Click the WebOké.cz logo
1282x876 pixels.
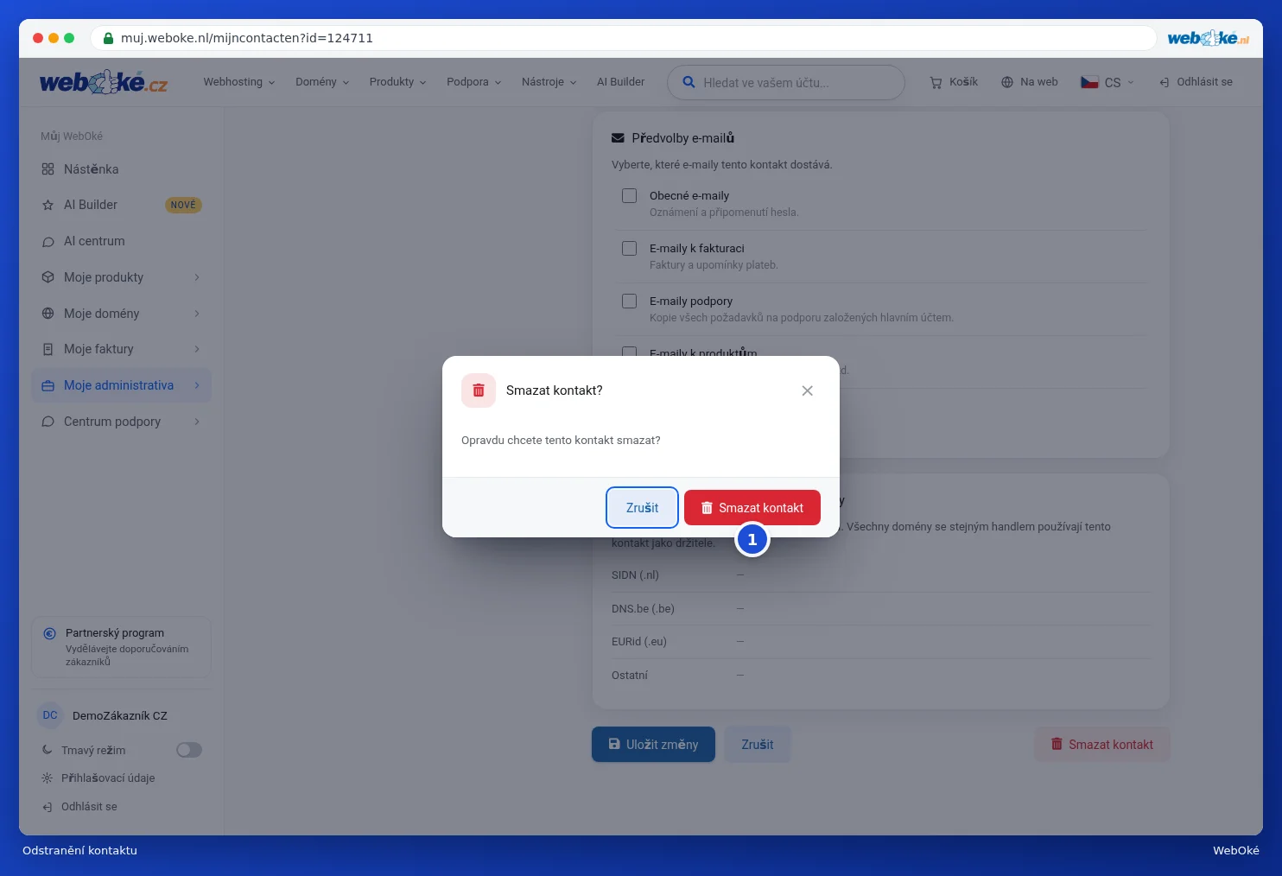pyautogui.click(x=104, y=82)
